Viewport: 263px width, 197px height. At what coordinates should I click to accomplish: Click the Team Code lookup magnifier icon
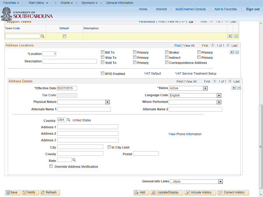42,37
